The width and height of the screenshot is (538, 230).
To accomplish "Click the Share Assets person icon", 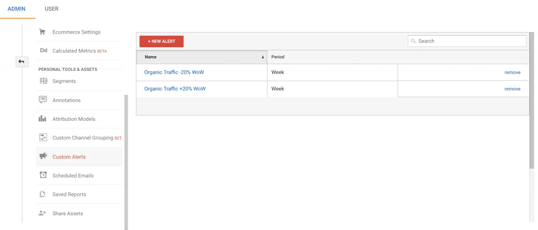I will coord(43,213).
